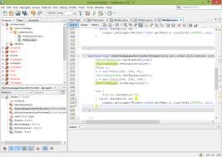Screen dimensions: 222x157
Task: Switch editor to History view
Action: [x=95, y=25]
